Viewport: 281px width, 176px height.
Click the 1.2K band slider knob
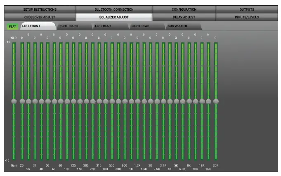point(138,101)
